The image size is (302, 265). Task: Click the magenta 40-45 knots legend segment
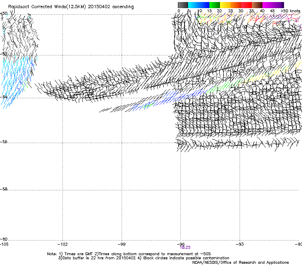coord(268,5)
